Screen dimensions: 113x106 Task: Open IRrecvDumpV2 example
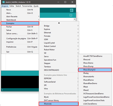pos(95,70)
